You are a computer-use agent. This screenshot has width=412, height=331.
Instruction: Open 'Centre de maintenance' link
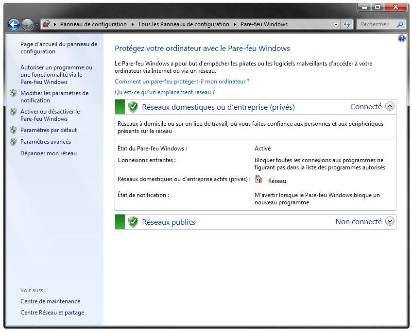click(x=51, y=301)
